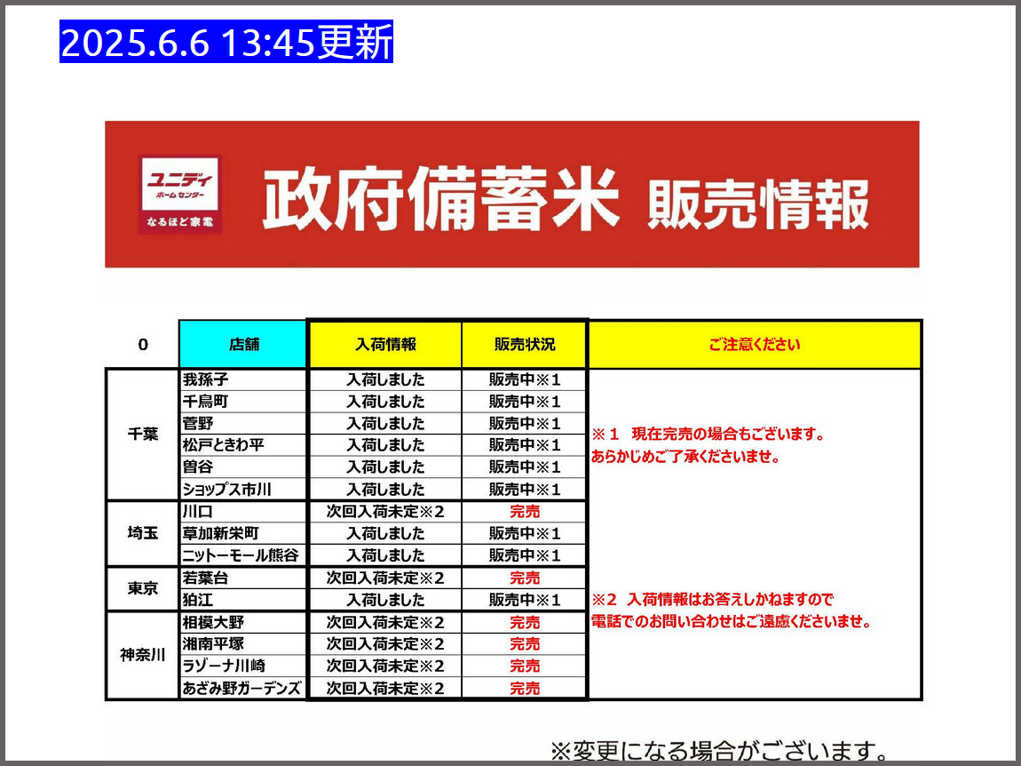The width and height of the screenshot is (1021, 766).
Task: Select the 店舗 column header
Action: click(x=243, y=344)
